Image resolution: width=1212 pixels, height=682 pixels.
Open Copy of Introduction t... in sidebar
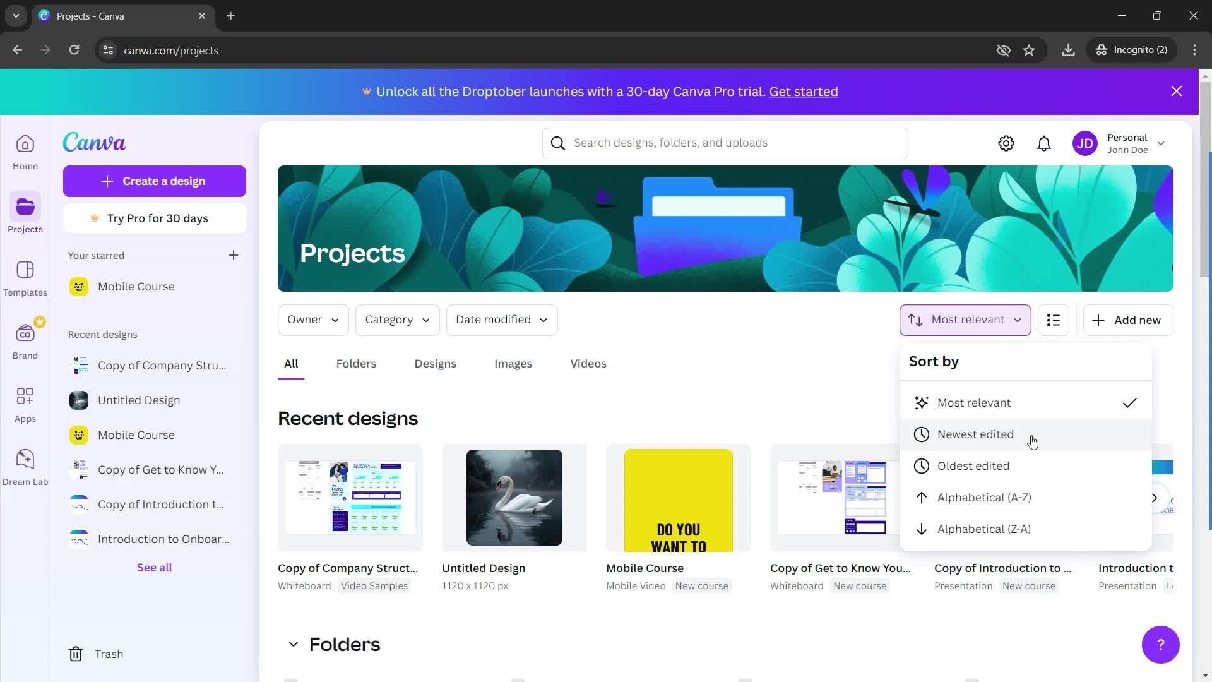click(x=155, y=505)
